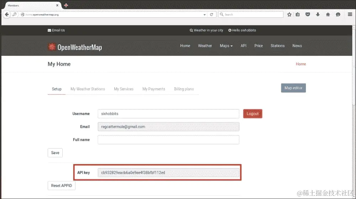Switch to Billing plans tab
This screenshot has width=356, height=199.
click(x=184, y=89)
